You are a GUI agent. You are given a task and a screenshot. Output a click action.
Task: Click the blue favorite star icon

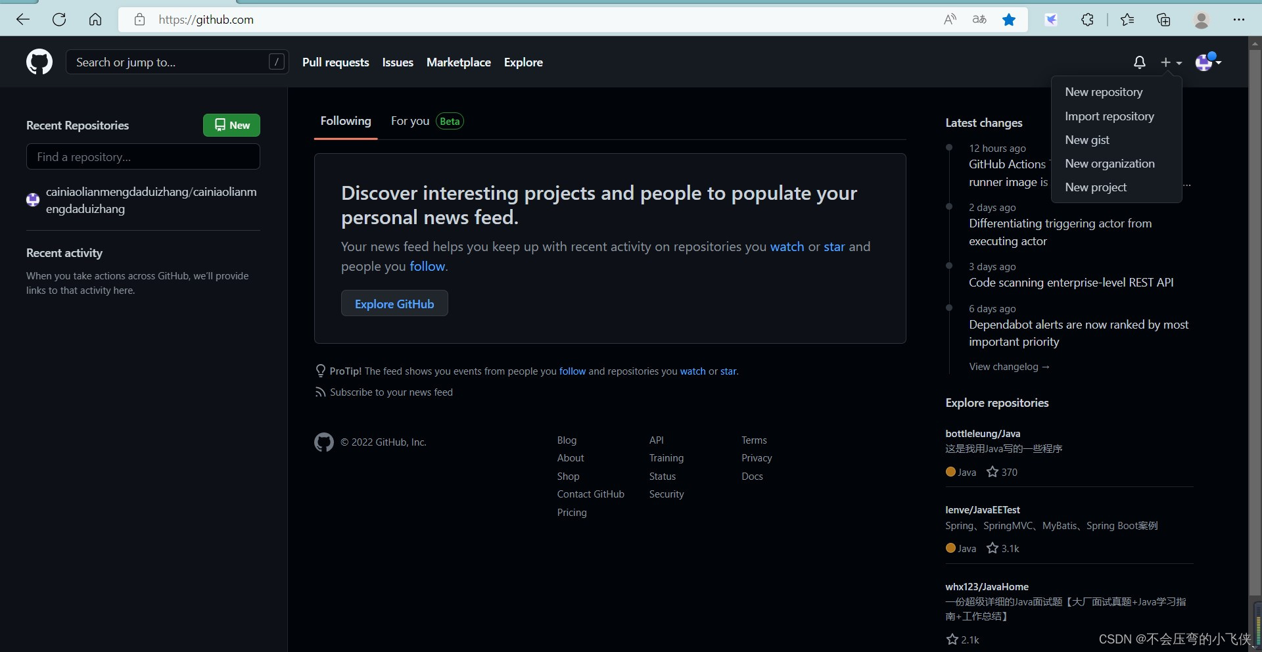point(1009,19)
